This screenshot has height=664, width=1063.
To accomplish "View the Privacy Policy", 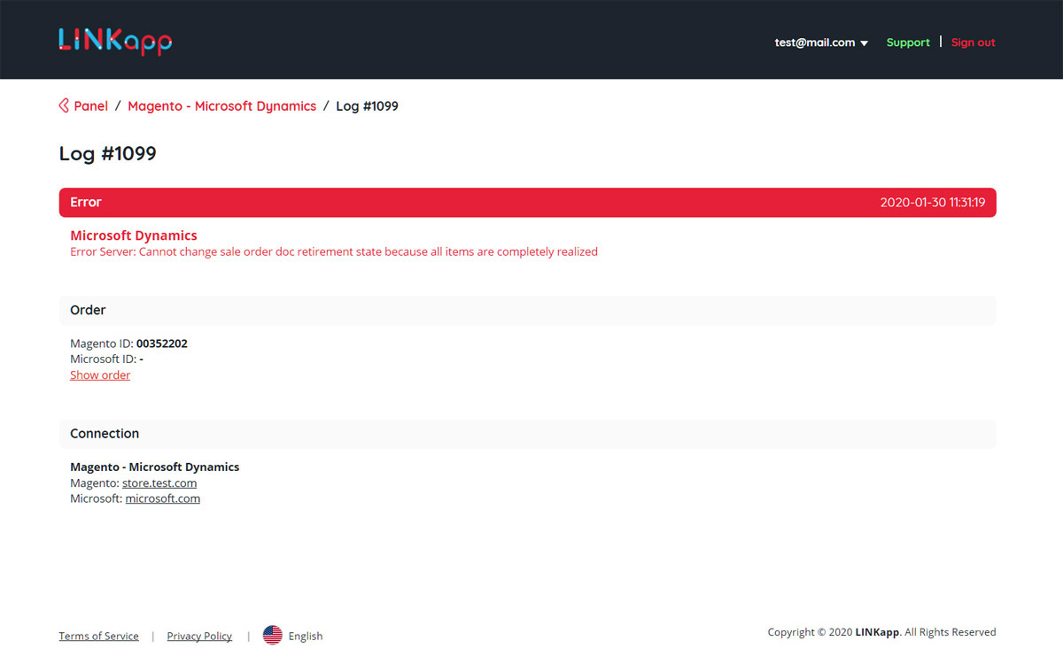I will pos(199,636).
